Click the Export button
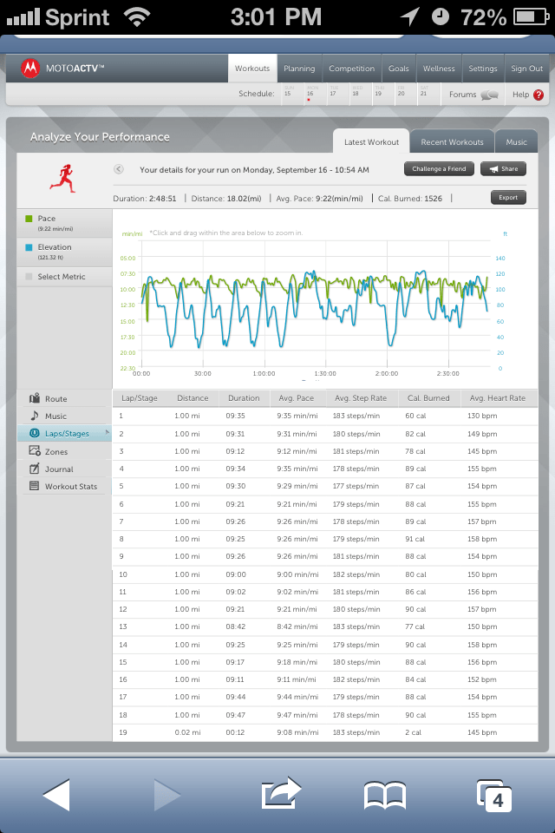Image resolution: width=555 pixels, height=833 pixels. click(x=508, y=198)
